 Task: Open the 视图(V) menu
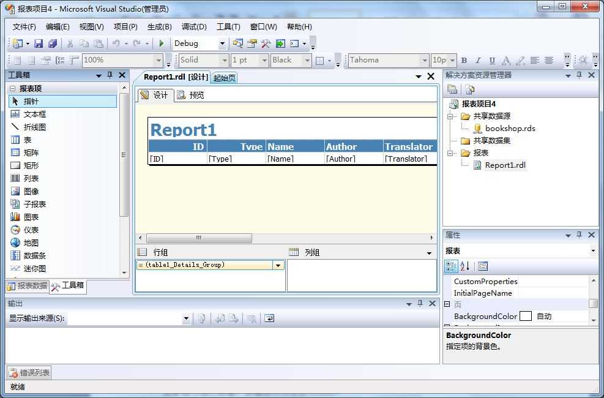coord(91,26)
